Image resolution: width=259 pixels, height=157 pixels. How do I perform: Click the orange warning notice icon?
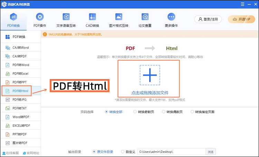click(x=45, y=35)
